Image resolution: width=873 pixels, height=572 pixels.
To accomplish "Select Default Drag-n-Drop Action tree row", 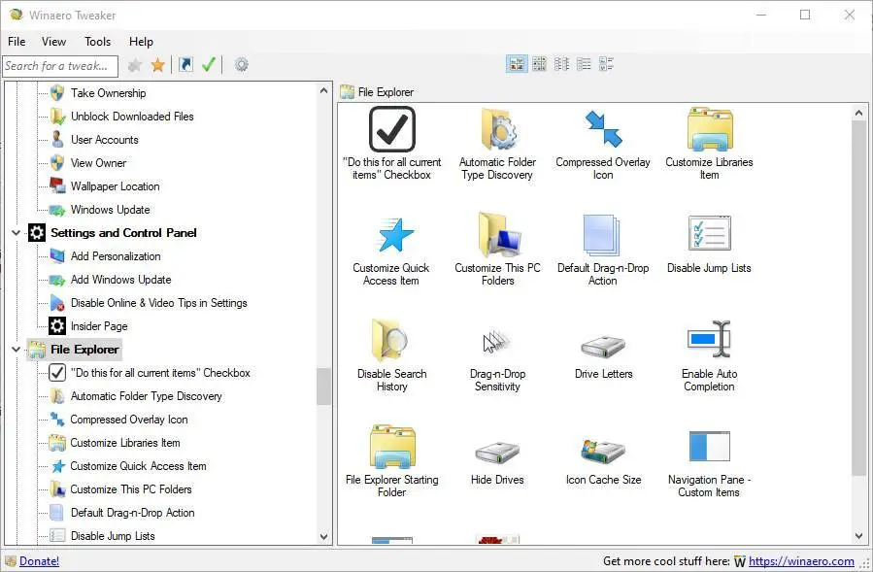I will 132,513.
